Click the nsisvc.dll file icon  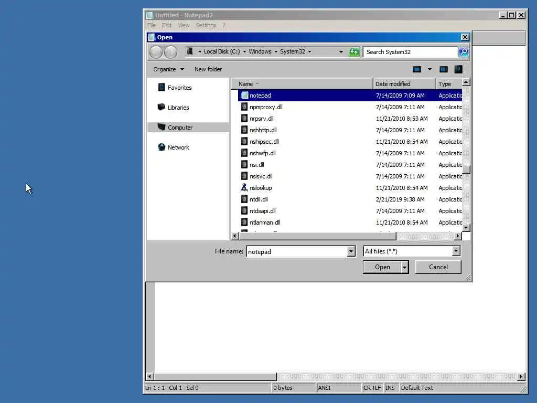point(244,176)
